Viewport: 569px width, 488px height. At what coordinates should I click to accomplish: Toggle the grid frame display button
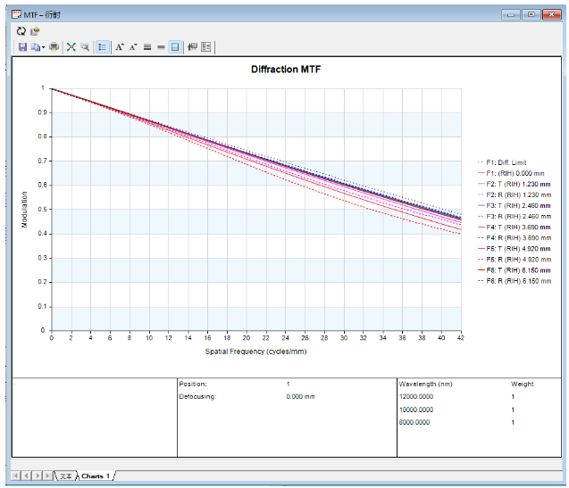(175, 46)
